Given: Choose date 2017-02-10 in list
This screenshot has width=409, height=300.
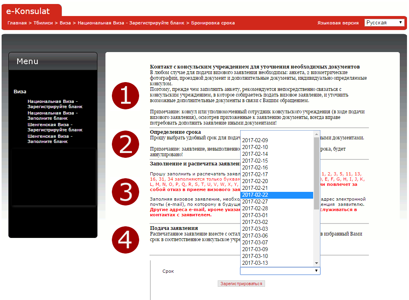Looking at the screenshot, I should [x=277, y=147].
